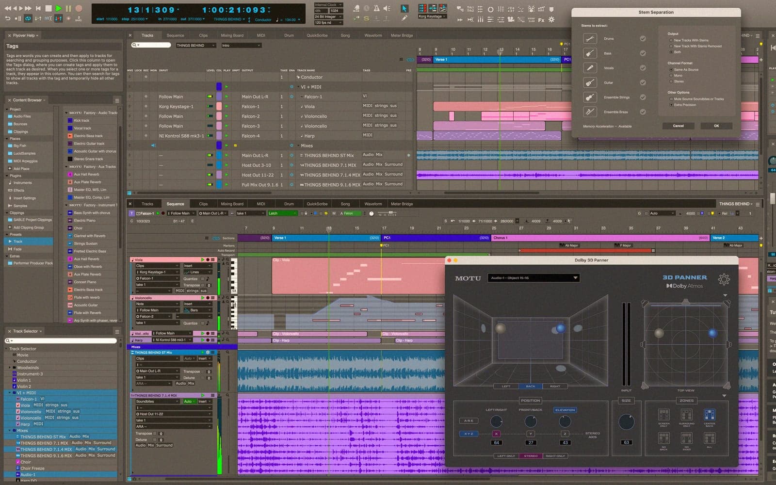Open the QuickScribe tab in upper pane
Viewport: 776px width, 485px height.
tap(317, 35)
